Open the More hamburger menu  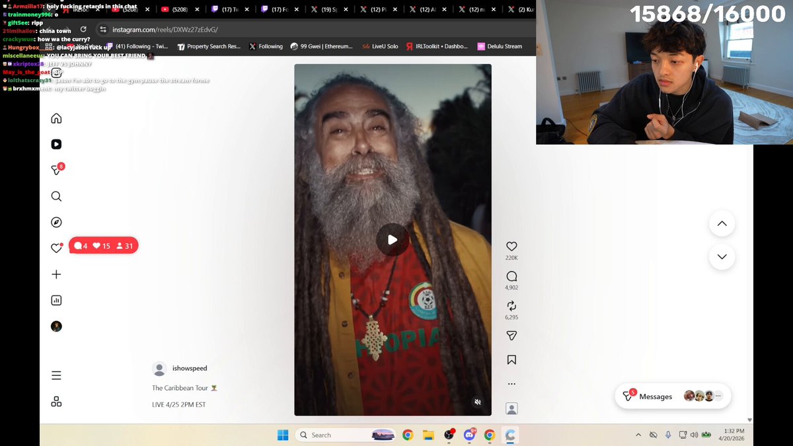pos(56,375)
